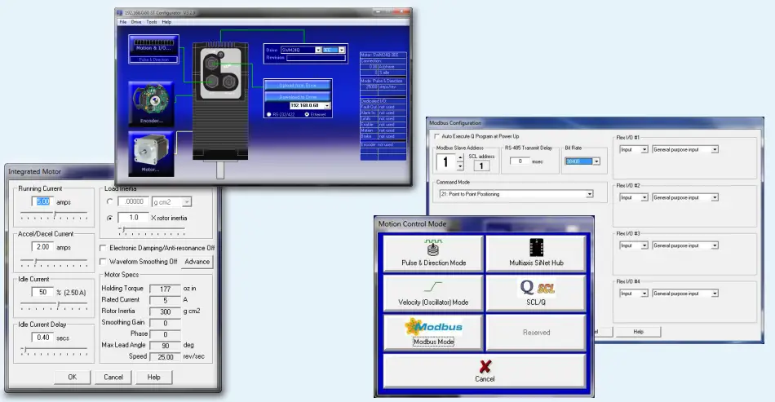Open the Motion & I/O settings panel
Screen dimensions: 775x402
pyautogui.click(x=153, y=50)
